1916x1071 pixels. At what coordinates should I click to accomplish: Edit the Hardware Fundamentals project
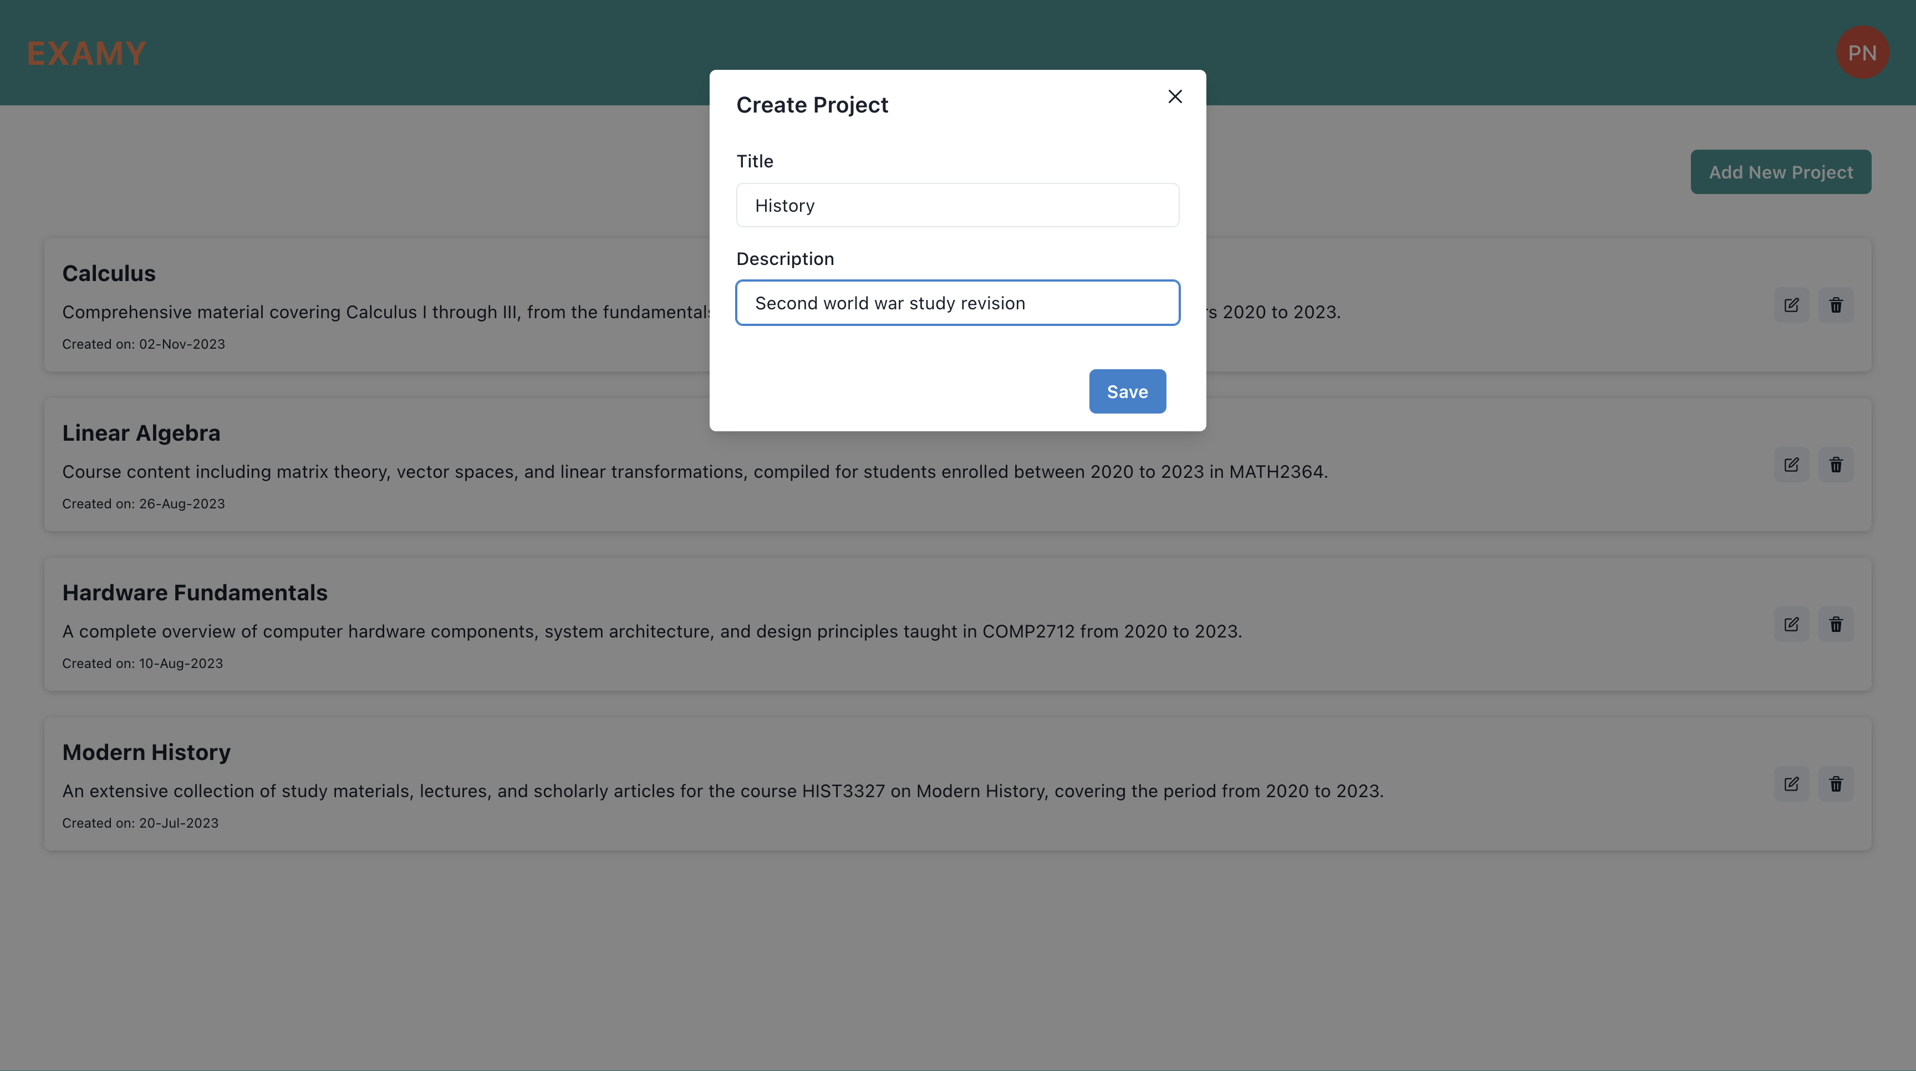(1791, 625)
